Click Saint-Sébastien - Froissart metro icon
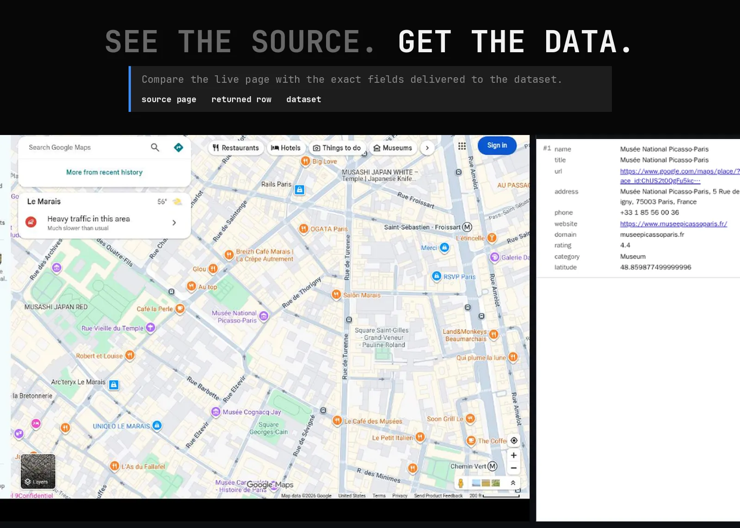The height and width of the screenshot is (528, 740). click(467, 227)
